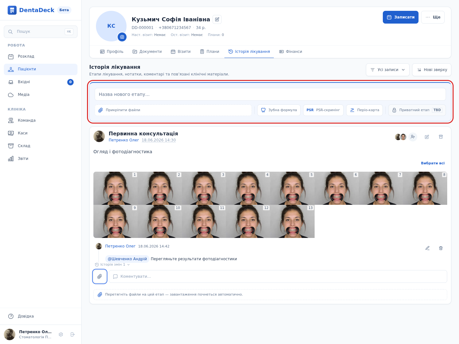Screen dimensions: 459x344
Task: Edit the Первинна консультація stage
Action: 427,137
